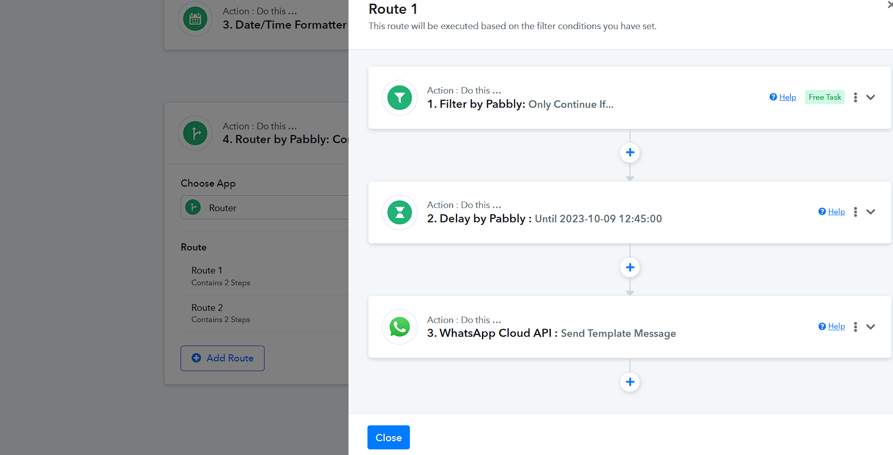Open three-dot menu for Delay by Pabbly step
Viewport: 893px width, 455px height.
point(855,212)
